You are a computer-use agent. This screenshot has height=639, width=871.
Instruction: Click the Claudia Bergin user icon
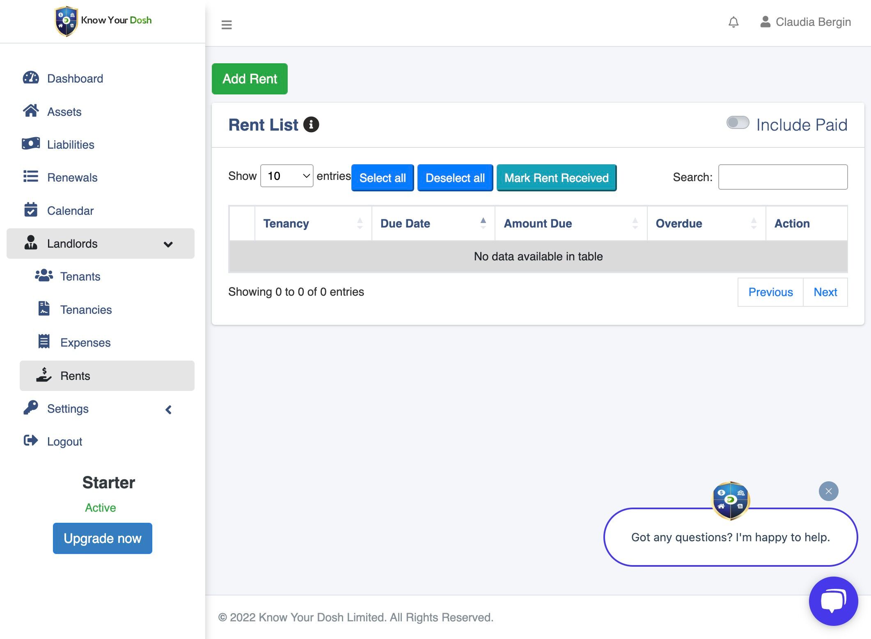coord(765,22)
